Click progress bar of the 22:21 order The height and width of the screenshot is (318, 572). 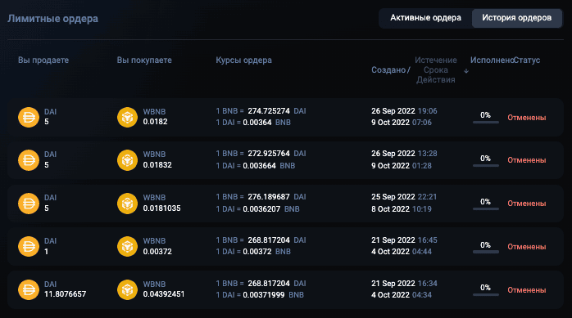pyautogui.click(x=485, y=208)
